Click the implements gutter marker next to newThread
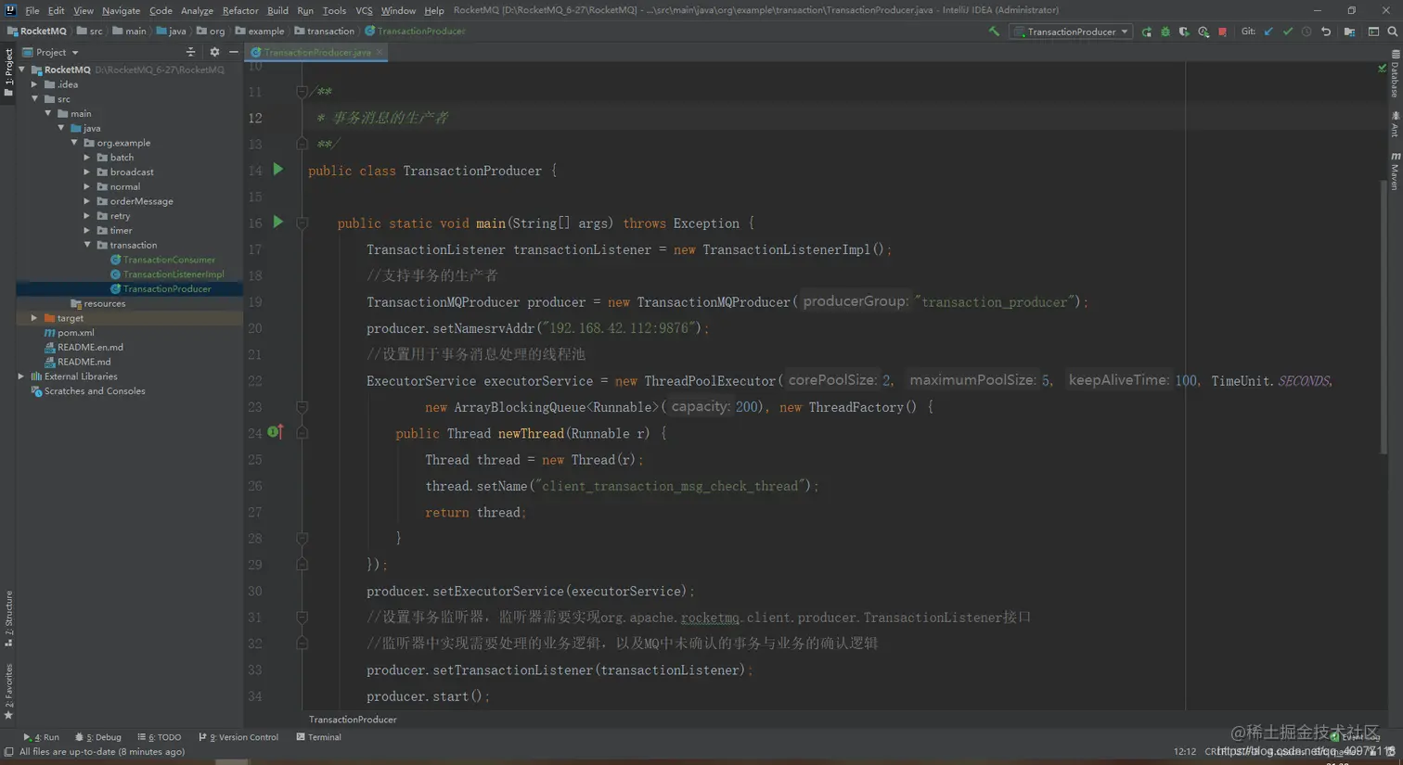The height and width of the screenshot is (765, 1403). click(x=275, y=432)
